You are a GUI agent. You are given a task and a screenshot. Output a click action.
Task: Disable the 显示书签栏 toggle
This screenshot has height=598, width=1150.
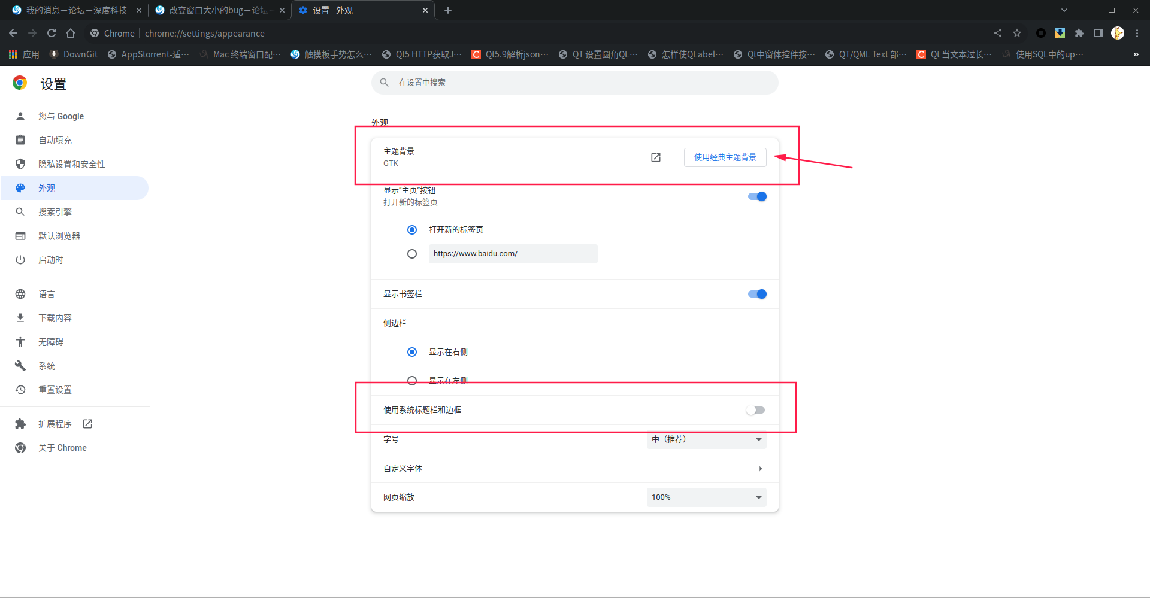click(x=756, y=294)
